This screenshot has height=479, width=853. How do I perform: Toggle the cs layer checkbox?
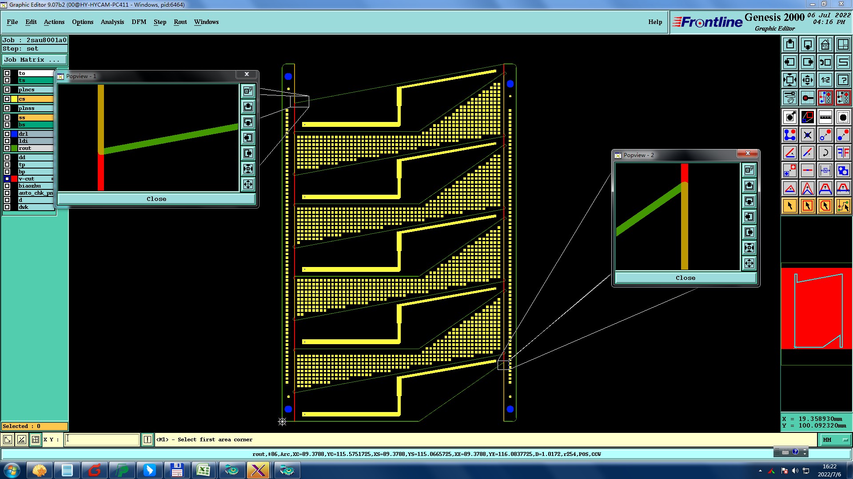7,99
